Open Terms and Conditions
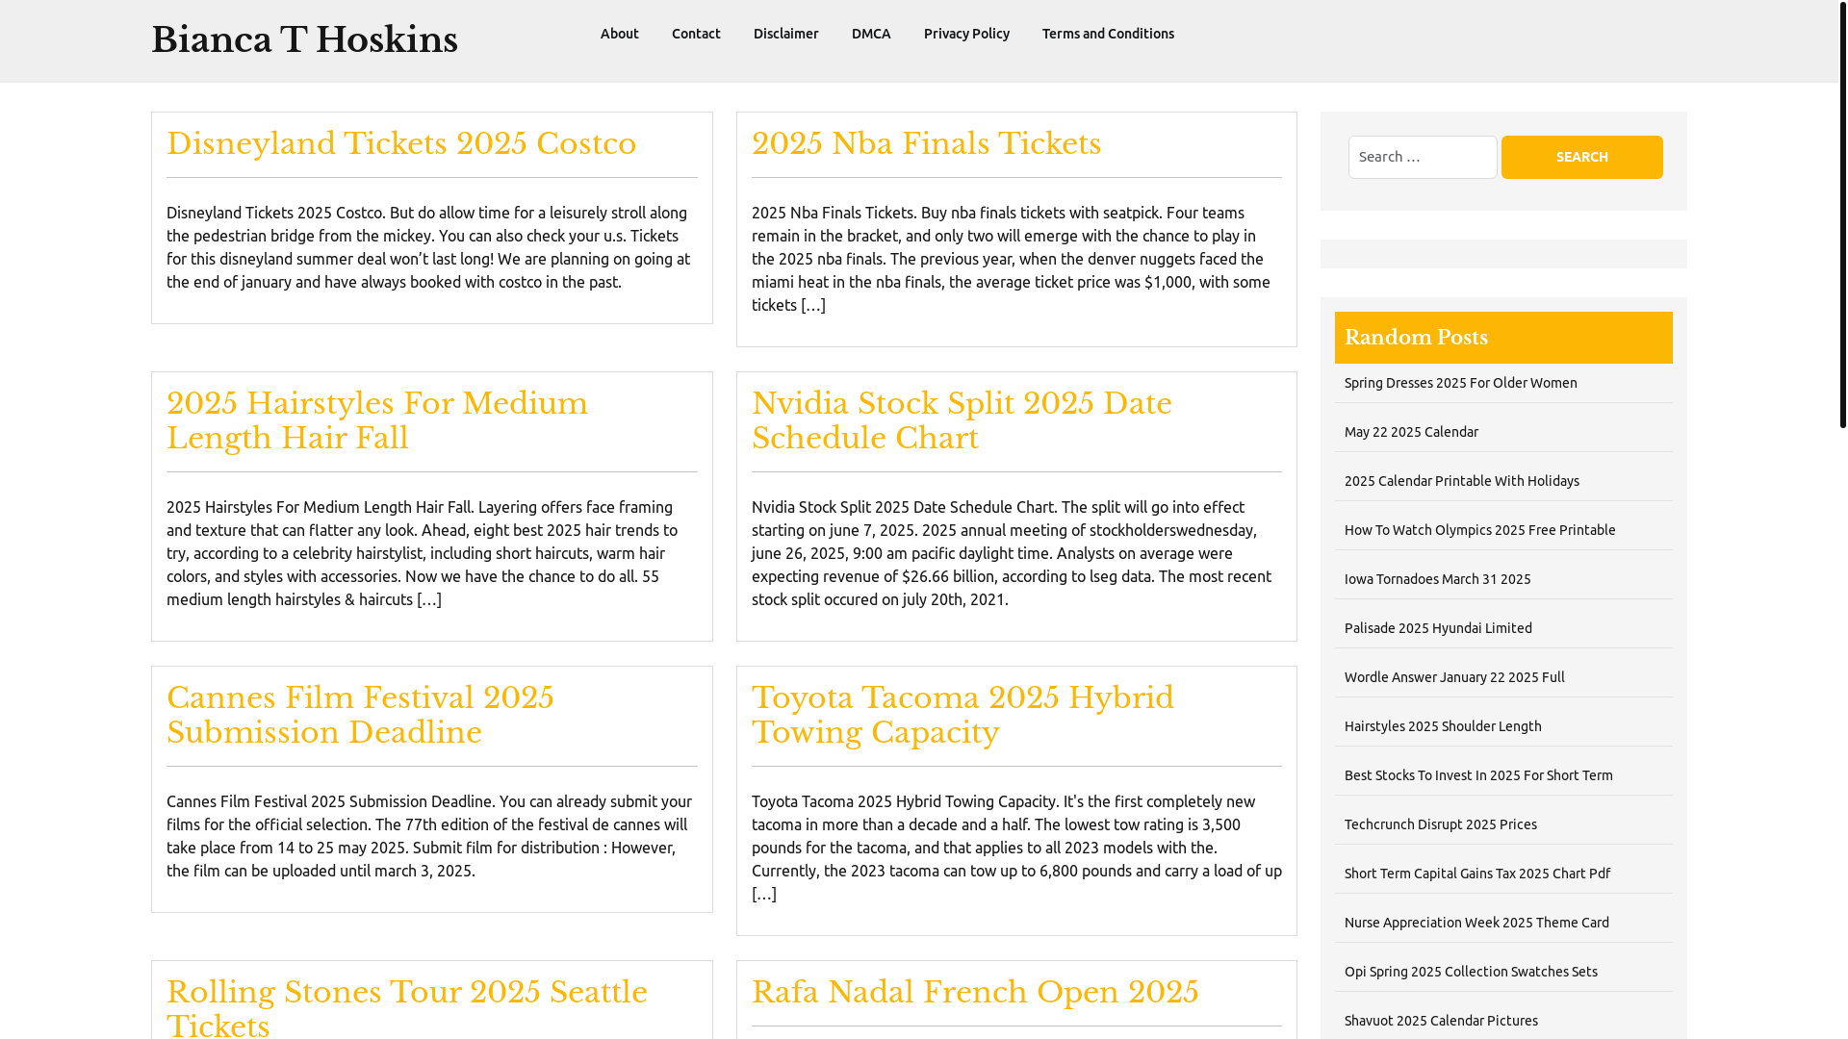Screen dimensions: 1848x1039 click(1108, 34)
